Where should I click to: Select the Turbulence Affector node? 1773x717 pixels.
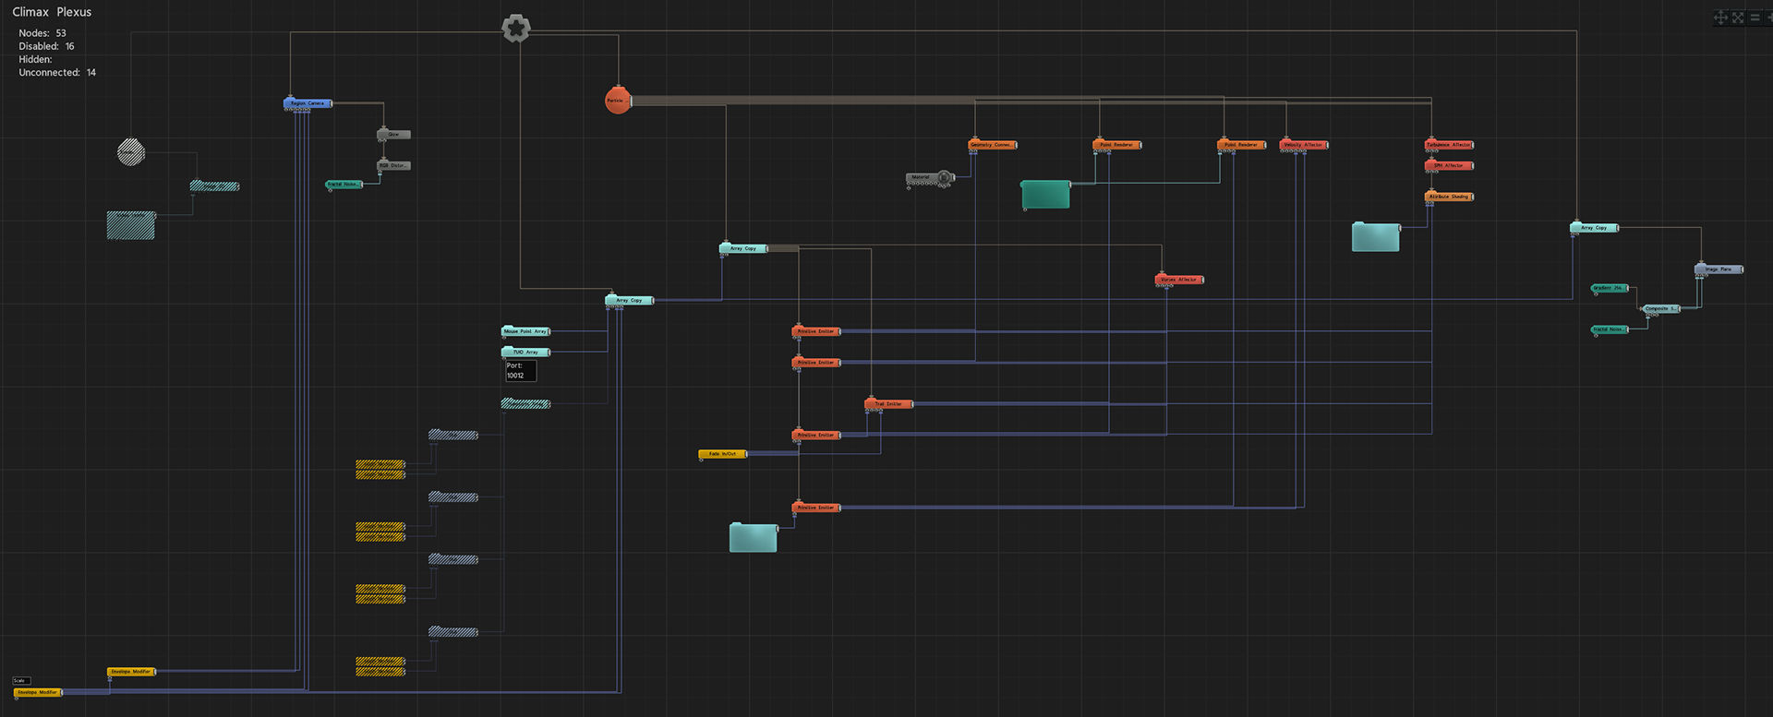pyautogui.click(x=1449, y=145)
